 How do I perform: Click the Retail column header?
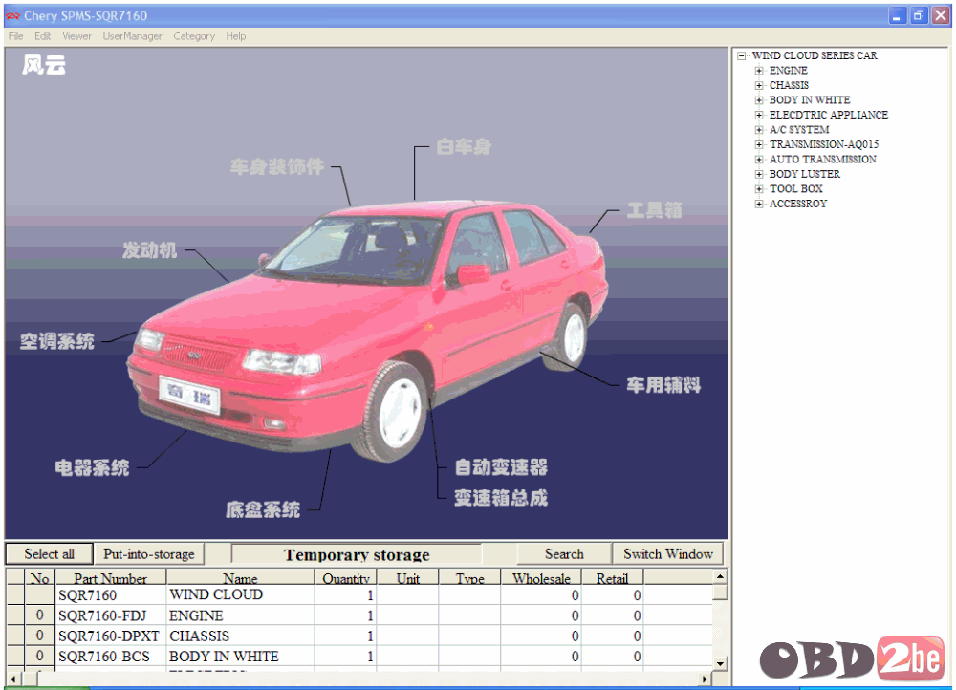pos(612,578)
